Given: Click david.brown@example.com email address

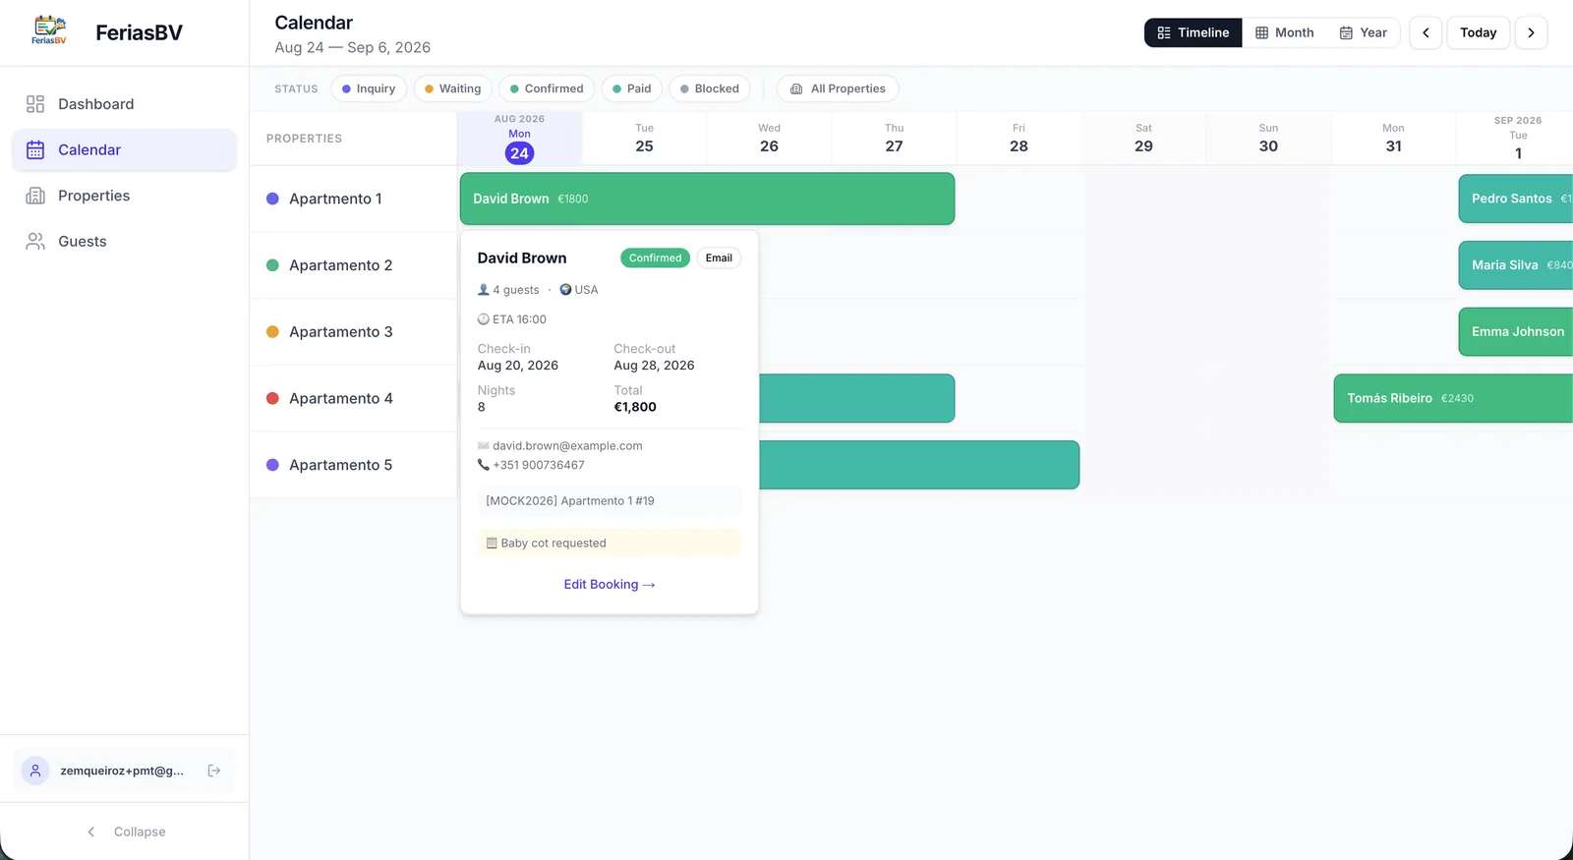Looking at the screenshot, I should [x=567, y=446].
